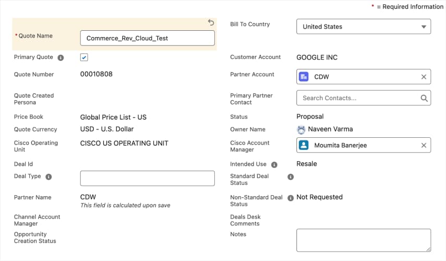The width and height of the screenshot is (446, 261).
Task: Click the Required Information legend text
Action: (410, 7)
